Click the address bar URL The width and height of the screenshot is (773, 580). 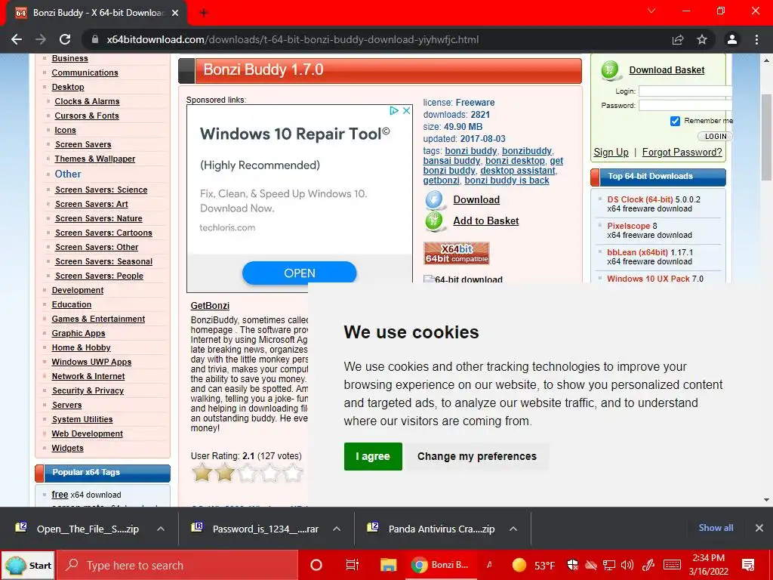pos(292,39)
